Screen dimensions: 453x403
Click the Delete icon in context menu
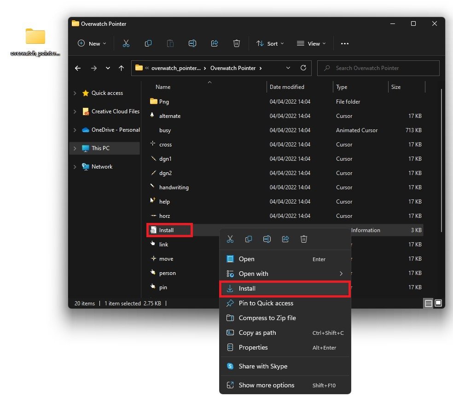coord(304,239)
